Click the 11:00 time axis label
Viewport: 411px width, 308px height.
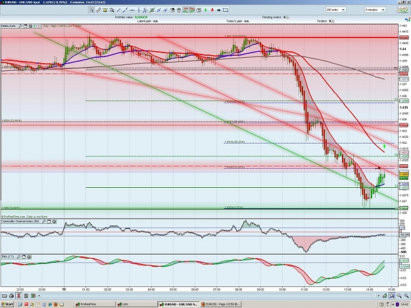304,290
